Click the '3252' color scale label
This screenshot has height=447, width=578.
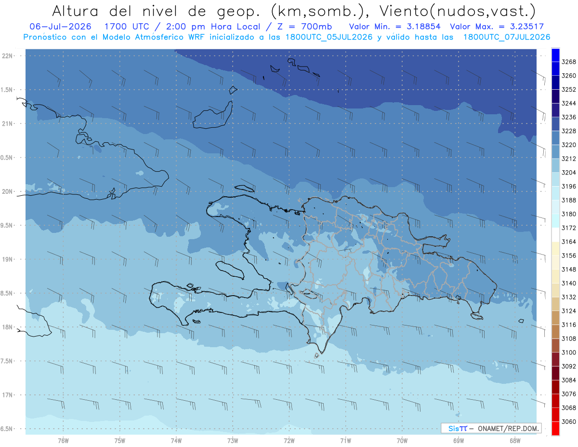[569, 90]
